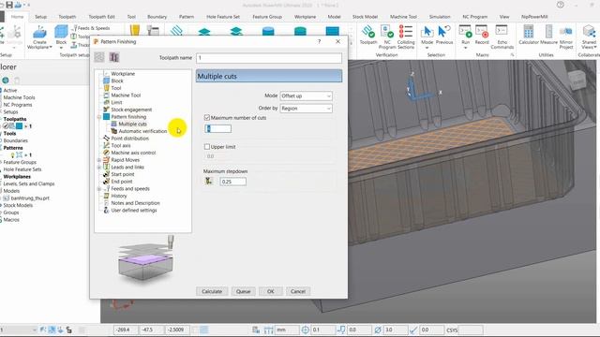The width and height of the screenshot is (600, 337).
Task: Select Stock engagement in the tree
Action: [x=131, y=110]
